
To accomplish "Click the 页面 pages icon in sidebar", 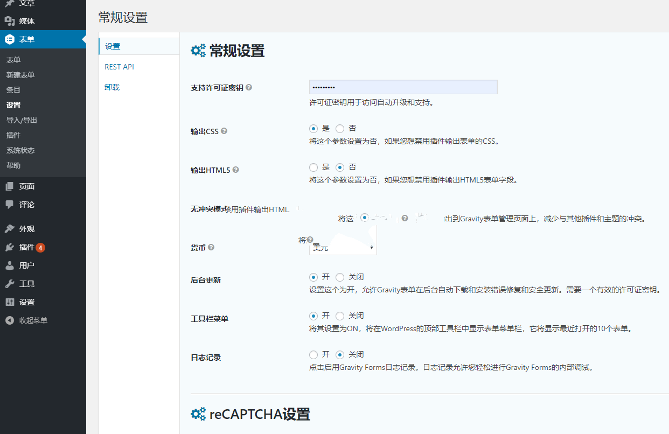I will [x=9, y=186].
